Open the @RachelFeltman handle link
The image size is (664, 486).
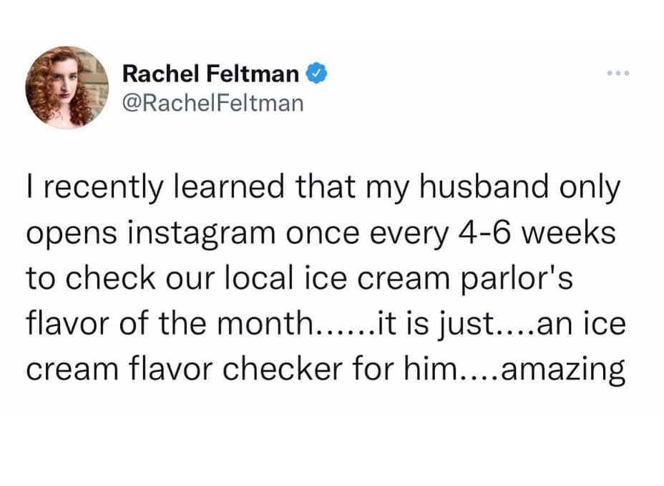213,103
